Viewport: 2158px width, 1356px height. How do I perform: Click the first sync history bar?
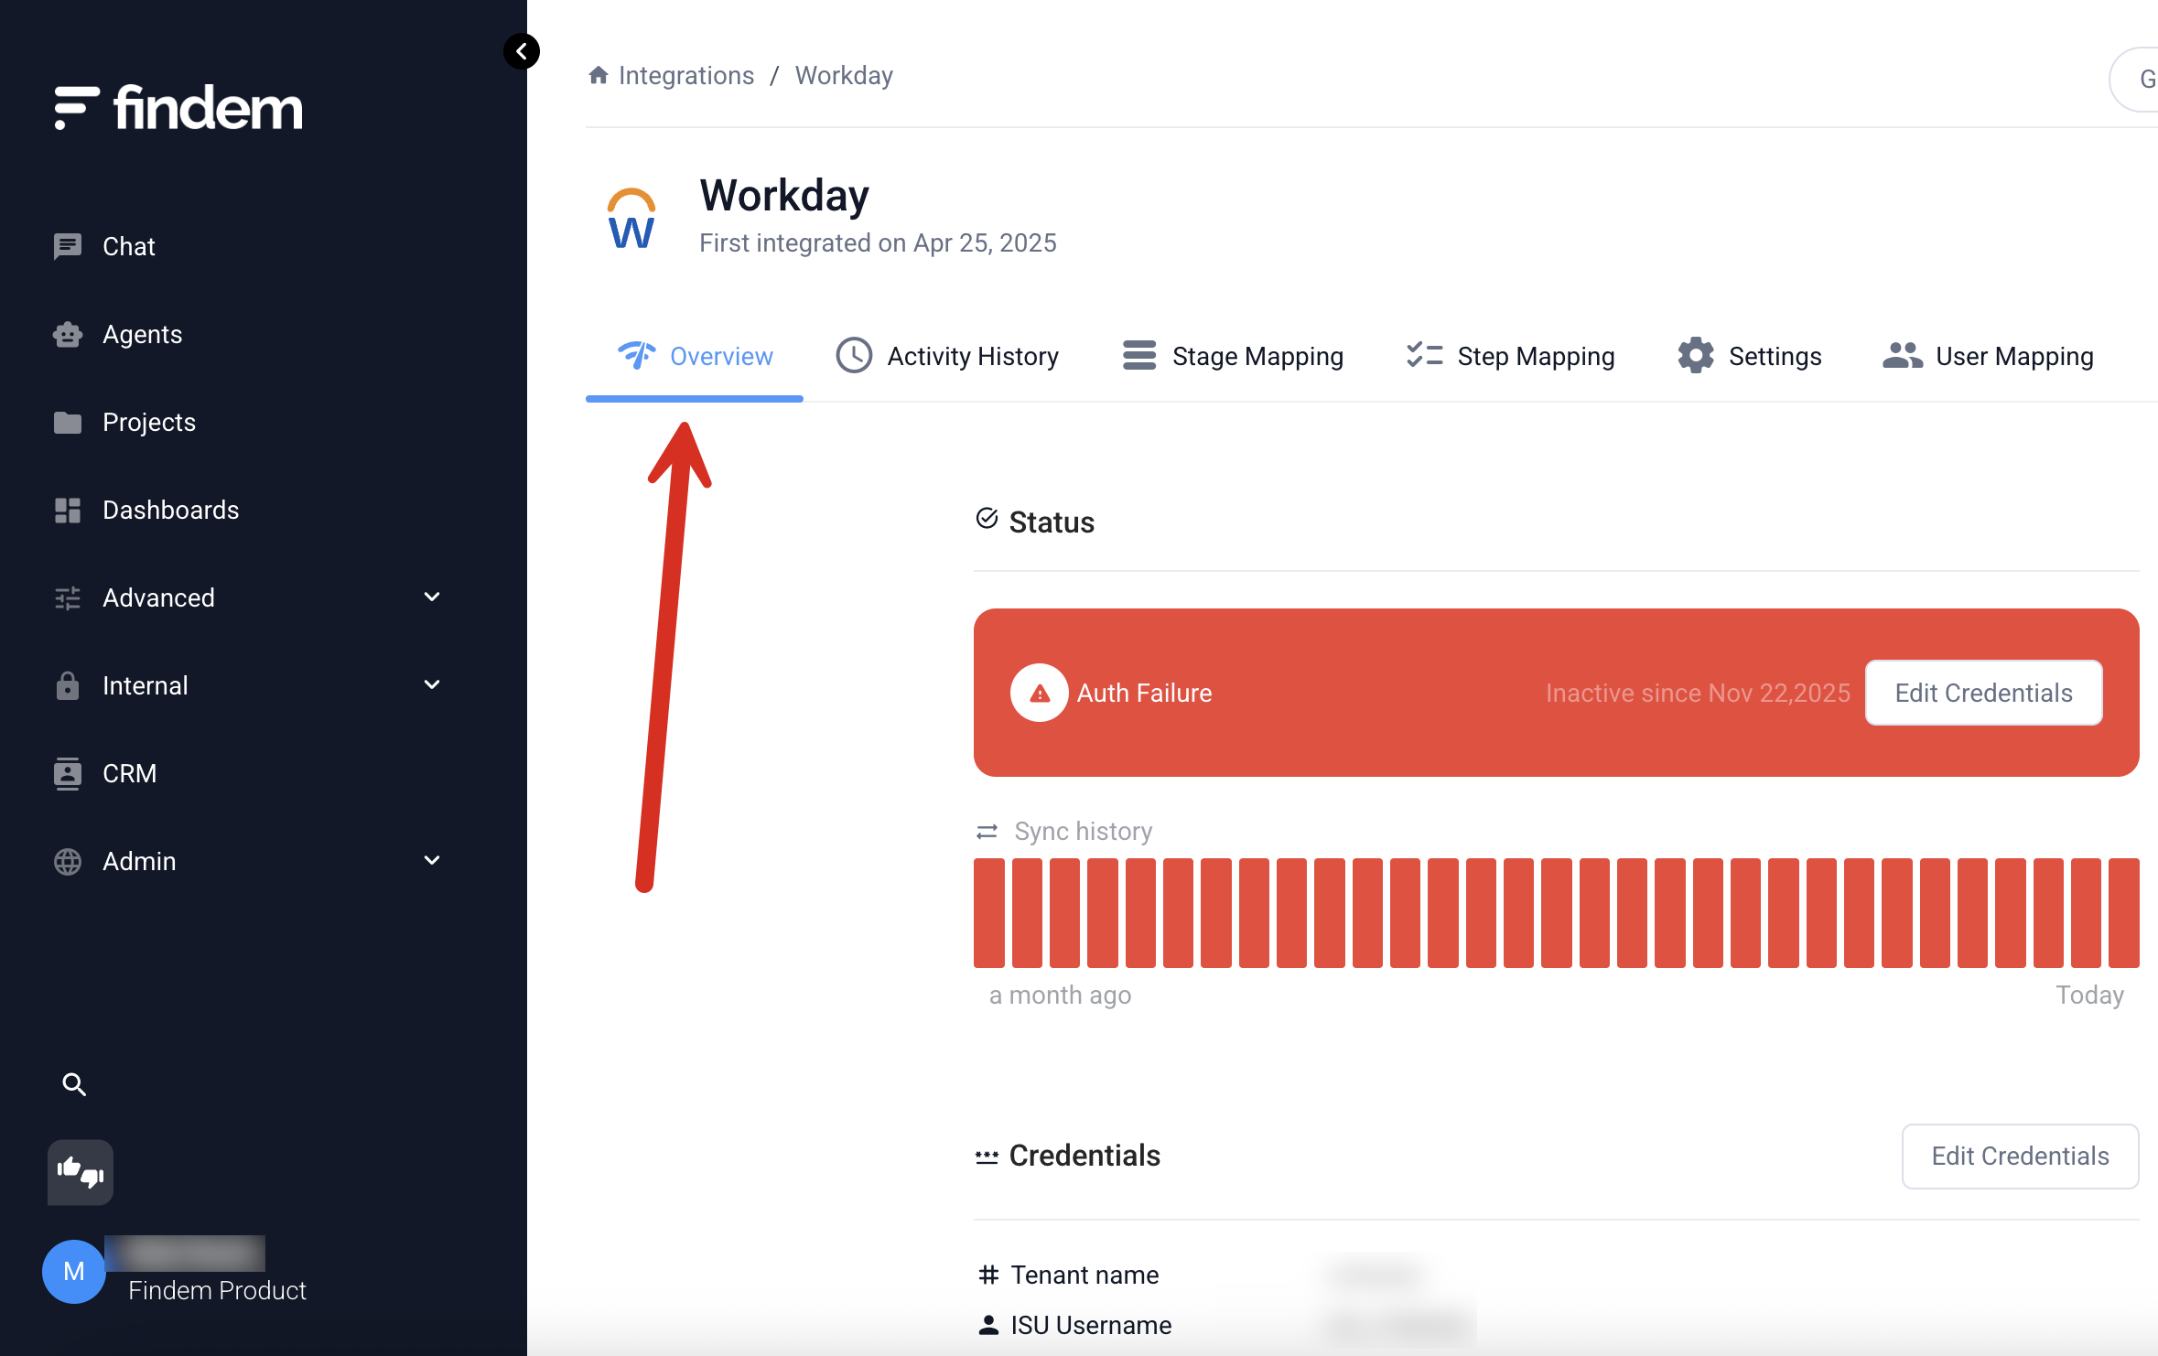[x=989, y=912]
